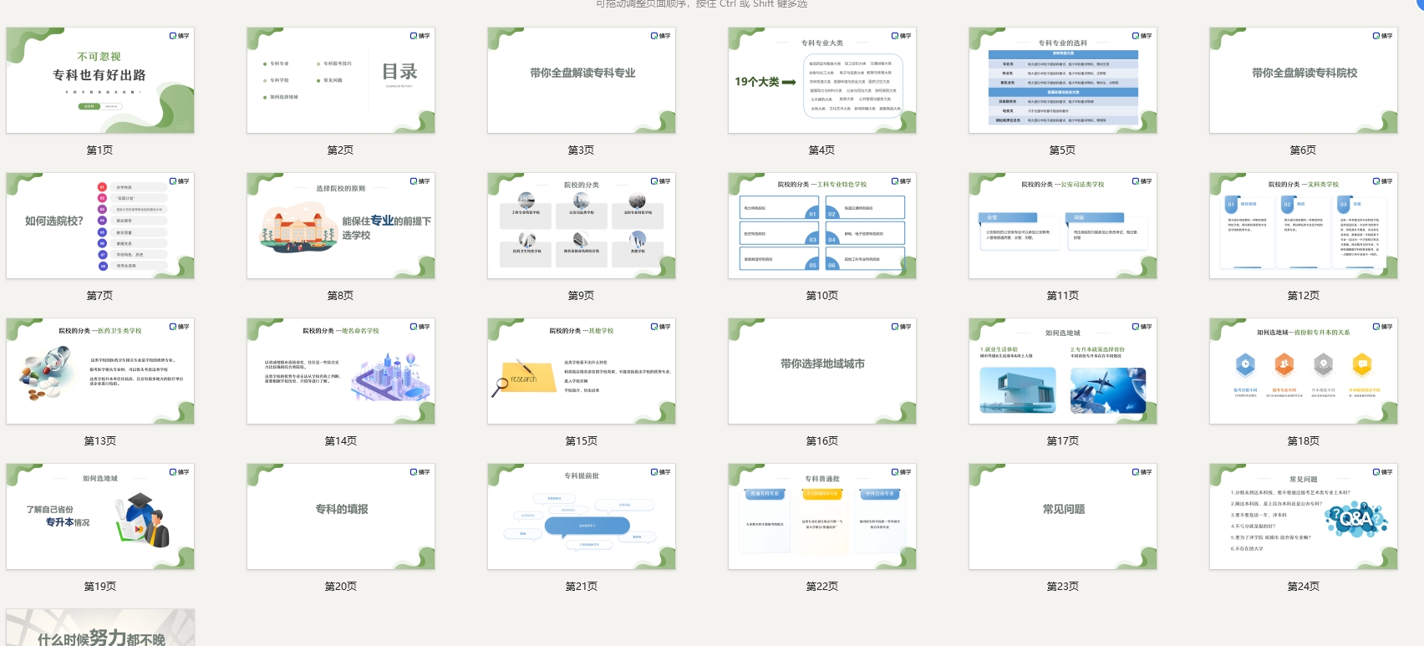Screen dimensions: 1424x646
Task: Open the 目录 table of contents slide
Action: coord(341,80)
